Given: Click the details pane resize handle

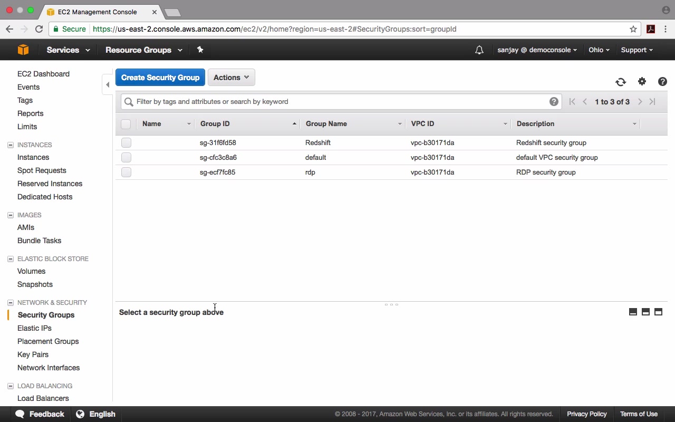Looking at the screenshot, I should (x=391, y=304).
